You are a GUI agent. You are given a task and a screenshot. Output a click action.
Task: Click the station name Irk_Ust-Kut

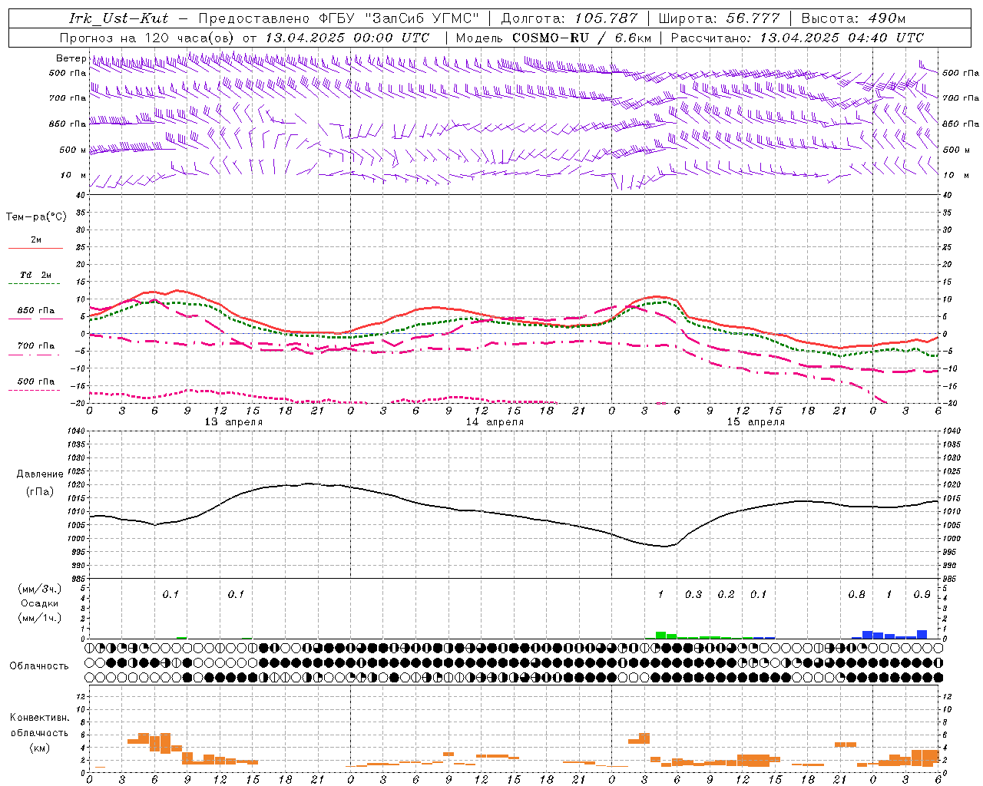[118, 18]
